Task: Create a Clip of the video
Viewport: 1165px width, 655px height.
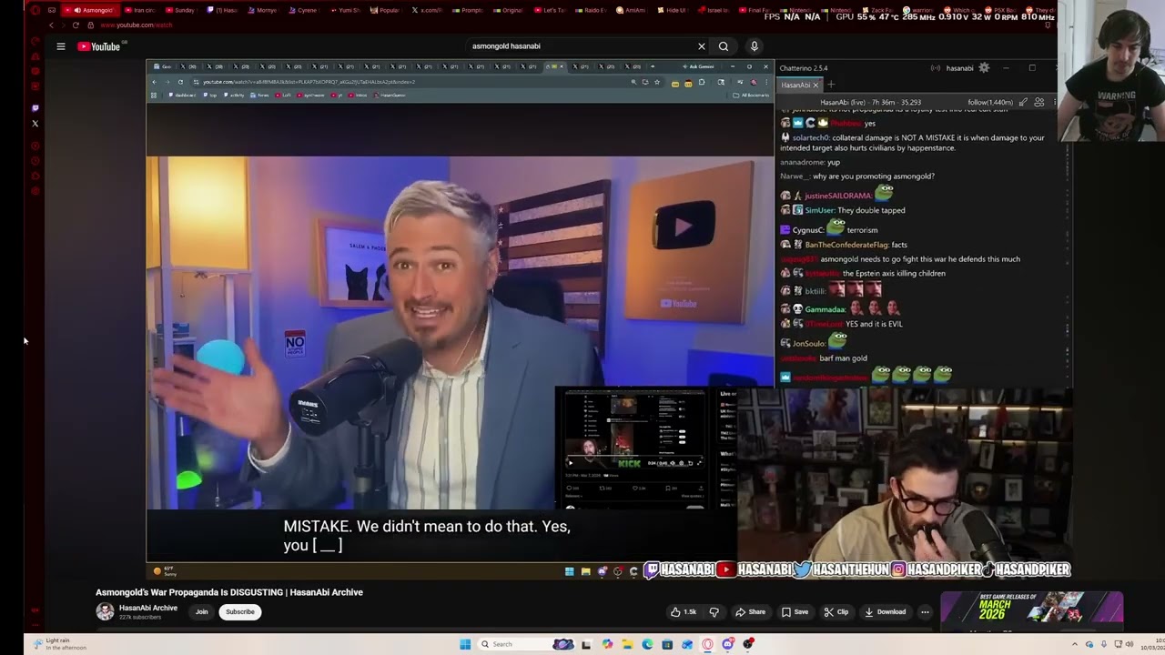Action: 836,612
